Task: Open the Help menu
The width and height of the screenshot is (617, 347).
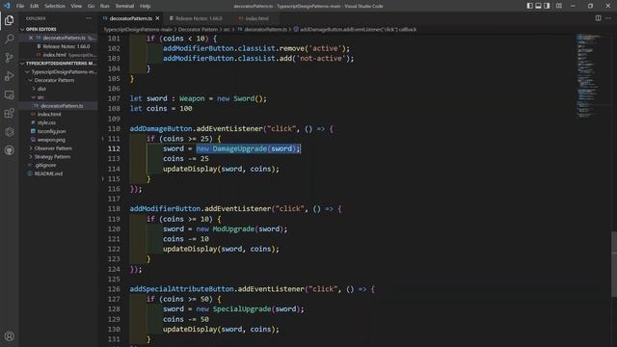Action: point(146,6)
